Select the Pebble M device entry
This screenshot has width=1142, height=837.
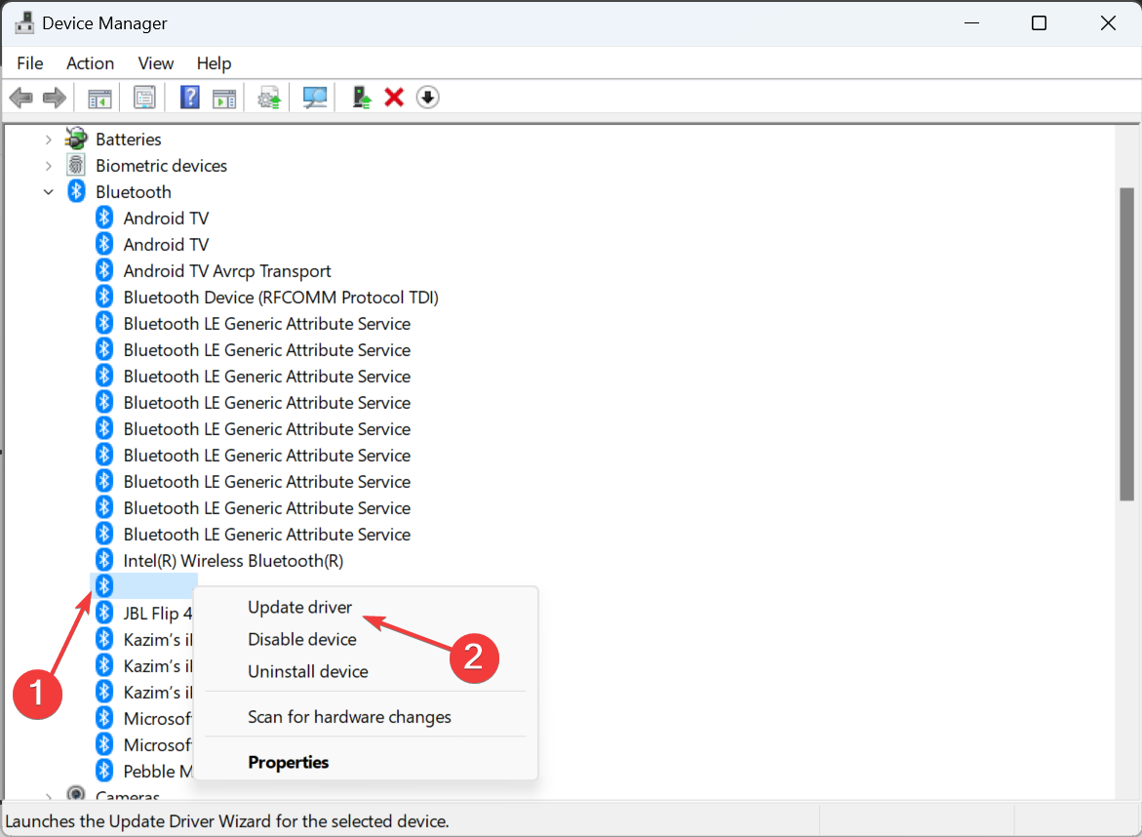coord(157,772)
